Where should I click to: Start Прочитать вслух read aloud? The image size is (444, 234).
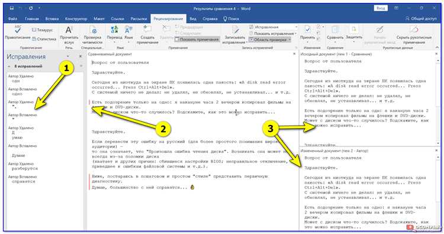[x=69, y=34]
